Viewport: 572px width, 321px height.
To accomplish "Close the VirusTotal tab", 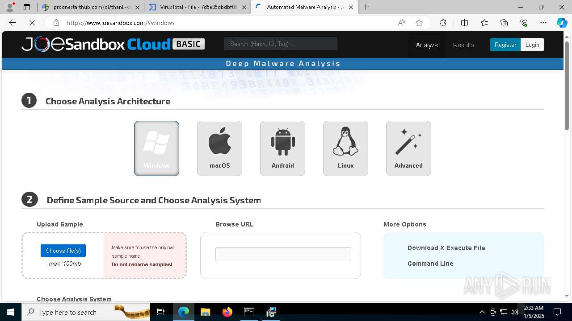I will click(244, 7).
